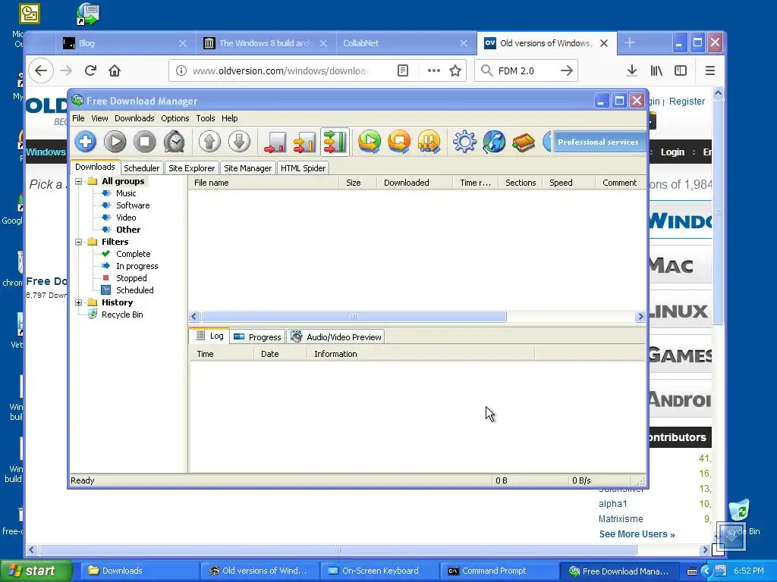Select the Complete filter

[134, 254]
